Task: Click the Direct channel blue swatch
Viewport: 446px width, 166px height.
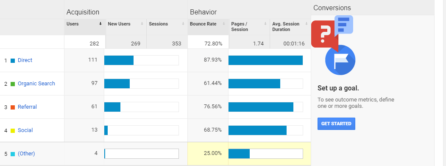Action: [x=13, y=61]
